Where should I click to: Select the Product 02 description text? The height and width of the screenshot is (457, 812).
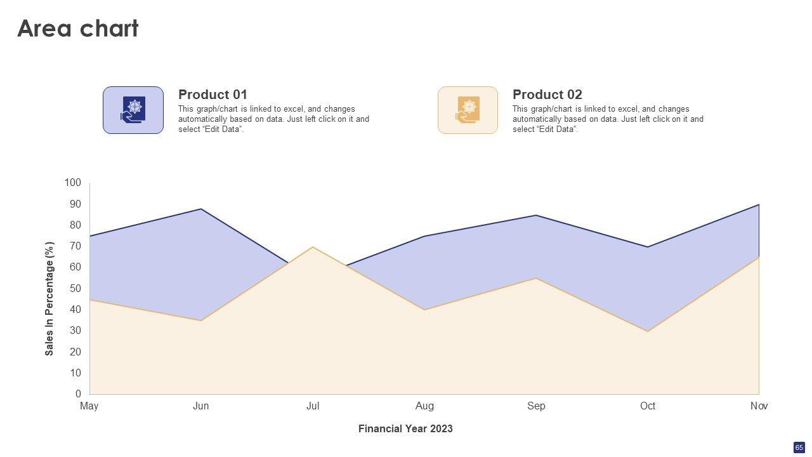pos(608,119)
